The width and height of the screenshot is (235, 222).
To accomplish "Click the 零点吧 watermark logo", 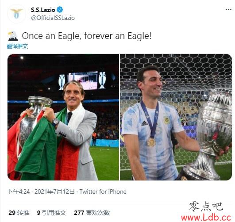I will pos(206,207).
